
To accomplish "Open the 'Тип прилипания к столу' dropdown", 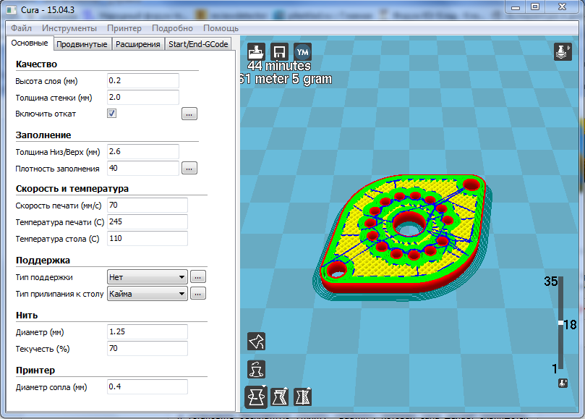I will (148, 294).
